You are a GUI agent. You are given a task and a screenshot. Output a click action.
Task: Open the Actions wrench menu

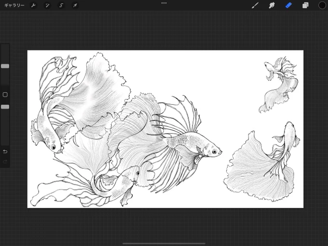[x=33, y=5]
